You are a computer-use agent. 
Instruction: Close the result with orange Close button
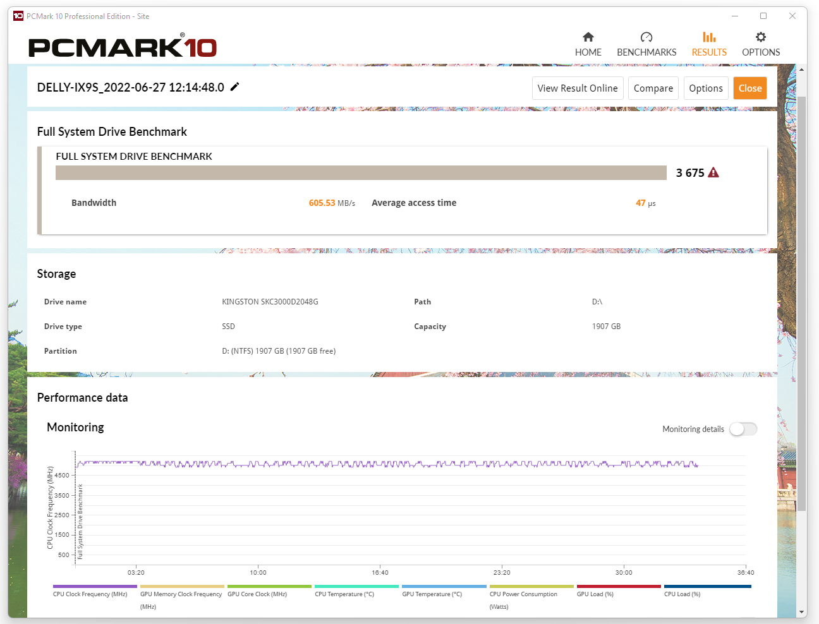[x=750, y=88]
